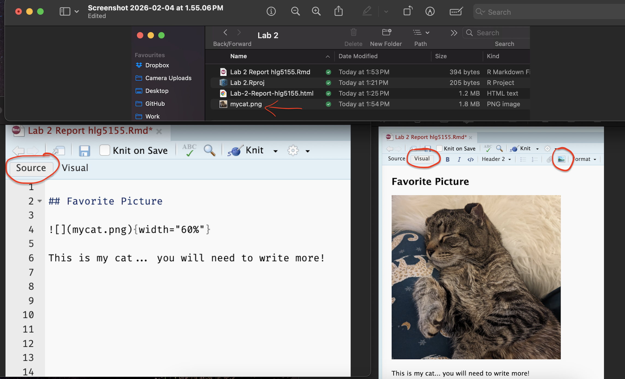
Task: Click the large magnifier find/replace icon
Action: pos(209,150)
